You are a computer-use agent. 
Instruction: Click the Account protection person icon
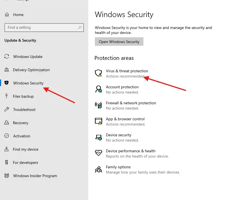pyautogui.click(x=98, y=89)
